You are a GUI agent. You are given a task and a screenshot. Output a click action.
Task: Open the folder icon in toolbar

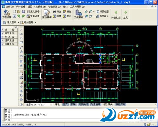click(x=19, y=12)
